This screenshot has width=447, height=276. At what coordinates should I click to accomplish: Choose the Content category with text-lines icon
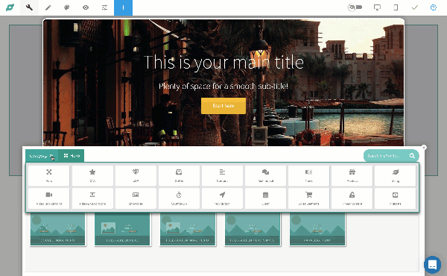(x=222, y=175)
